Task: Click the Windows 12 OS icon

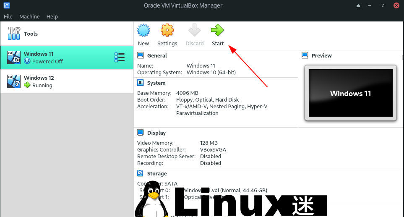Action: coord(14,81)
